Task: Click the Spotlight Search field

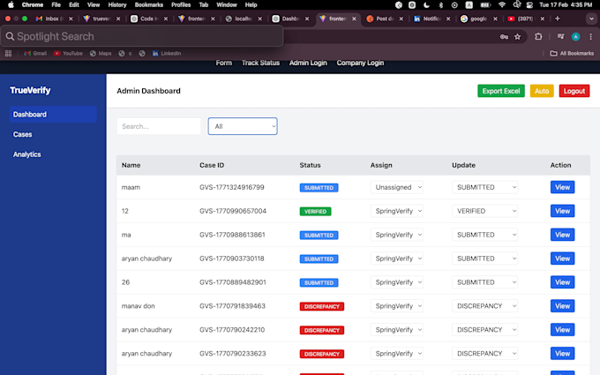Action: (141, 36)
